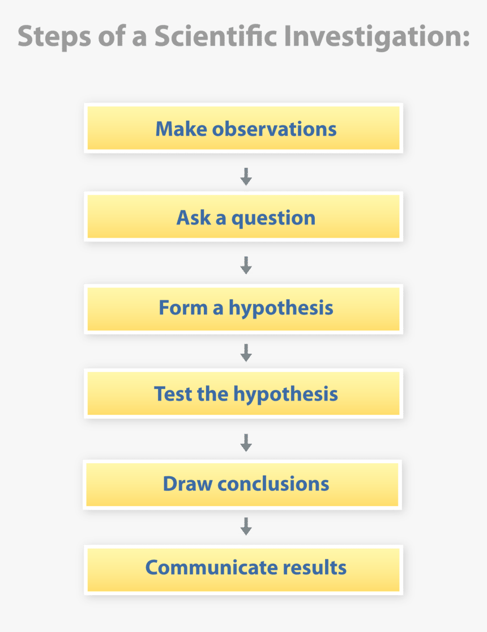Open the Test the hypothesis step box
Screen dimensions: 487x632
click(244, 393)
